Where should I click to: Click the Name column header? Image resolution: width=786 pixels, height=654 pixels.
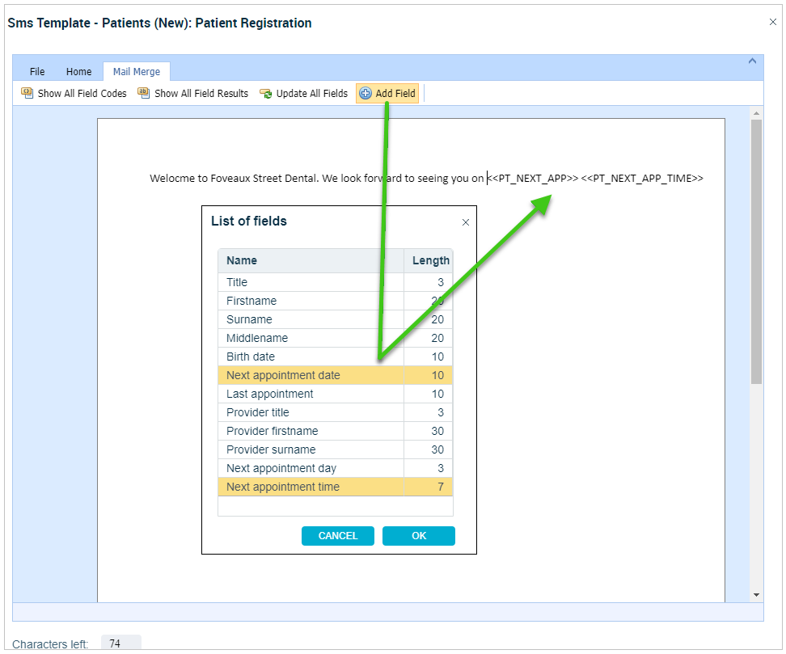311,260
